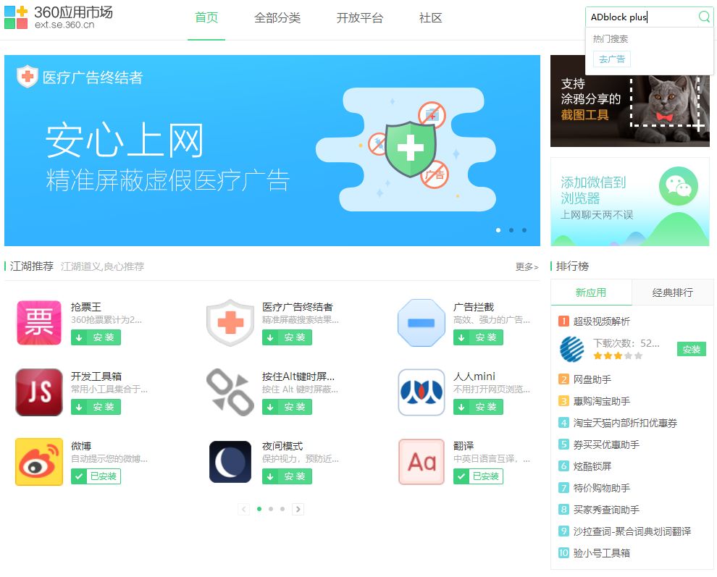Go to next recommendation page arrow
The image size is (717, 577).
click(298, 509)
